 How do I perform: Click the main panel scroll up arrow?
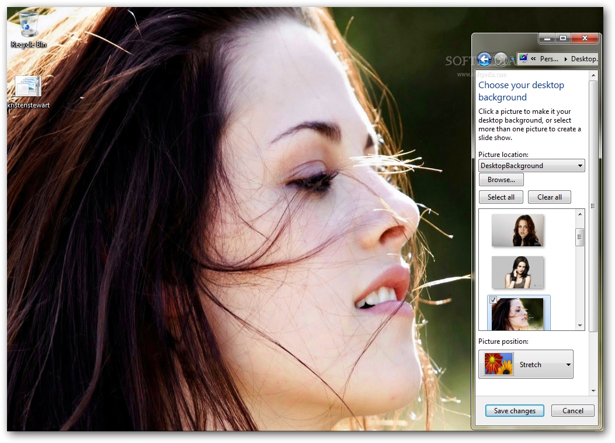(x=593, y=75)
